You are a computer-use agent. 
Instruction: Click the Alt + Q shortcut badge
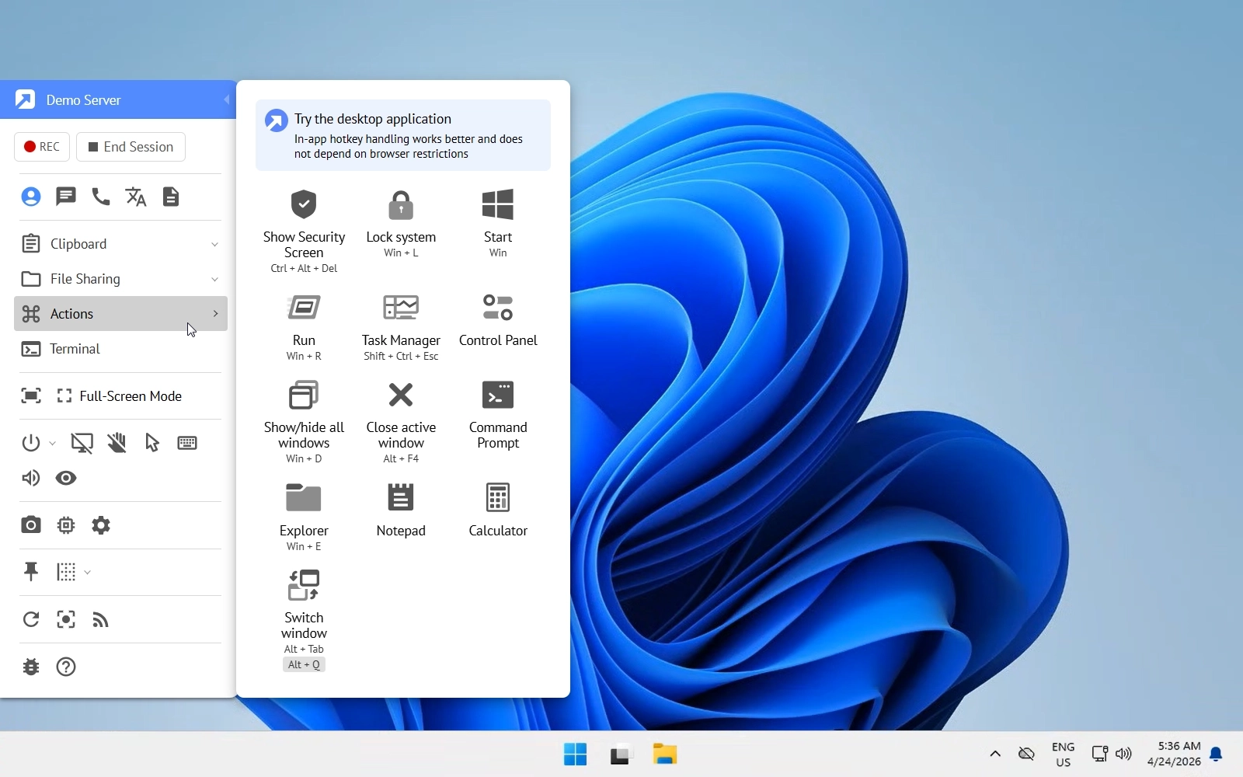(x=304, y=665)
